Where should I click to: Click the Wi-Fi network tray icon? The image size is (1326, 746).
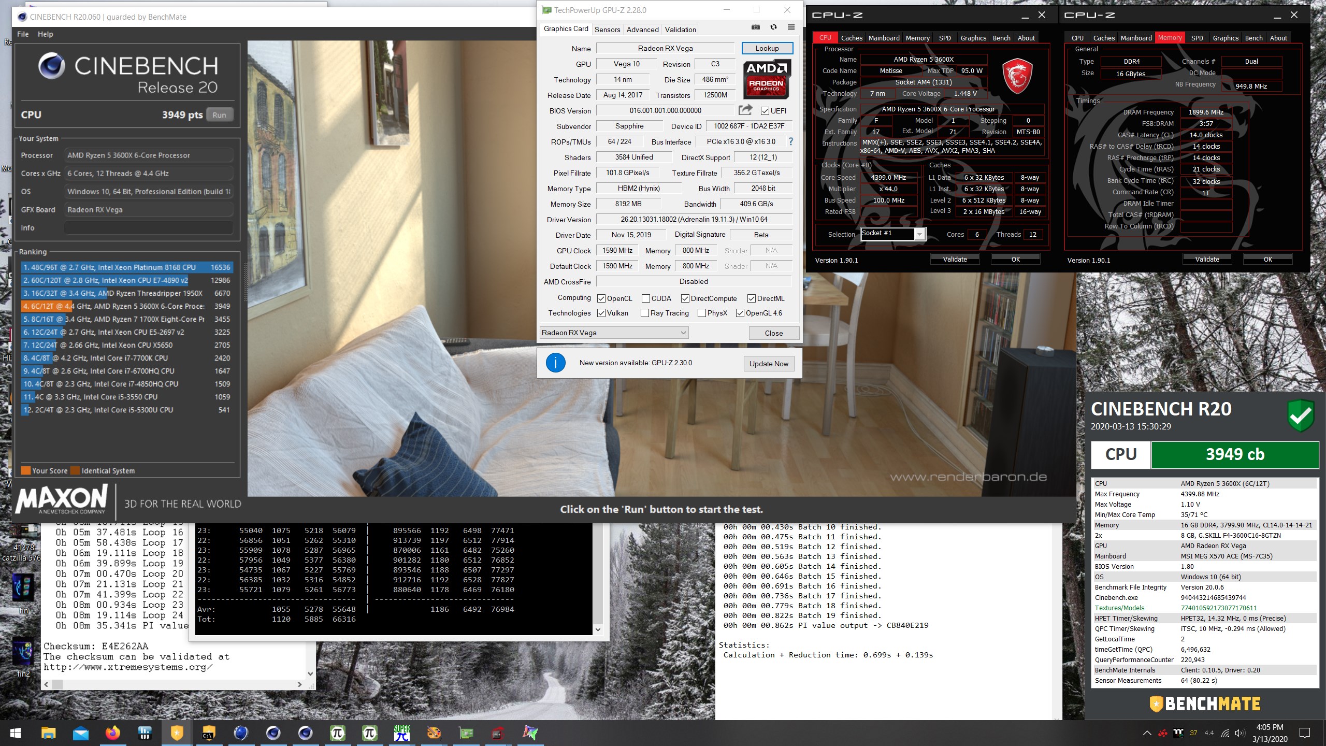(1225, 733)
